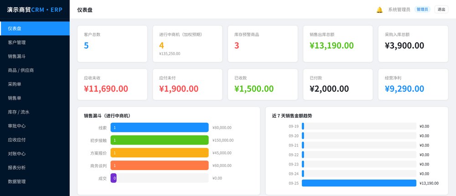Click the 进行中商机 card showing 4

tap(187, 44)
